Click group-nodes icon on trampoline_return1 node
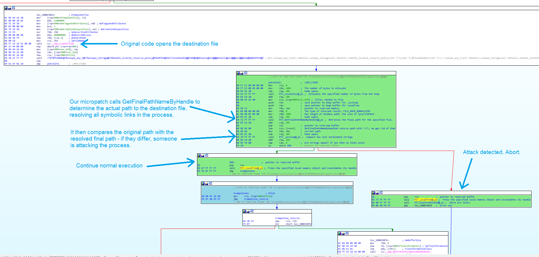Screen dimensions: 539x257 point(252,211)
